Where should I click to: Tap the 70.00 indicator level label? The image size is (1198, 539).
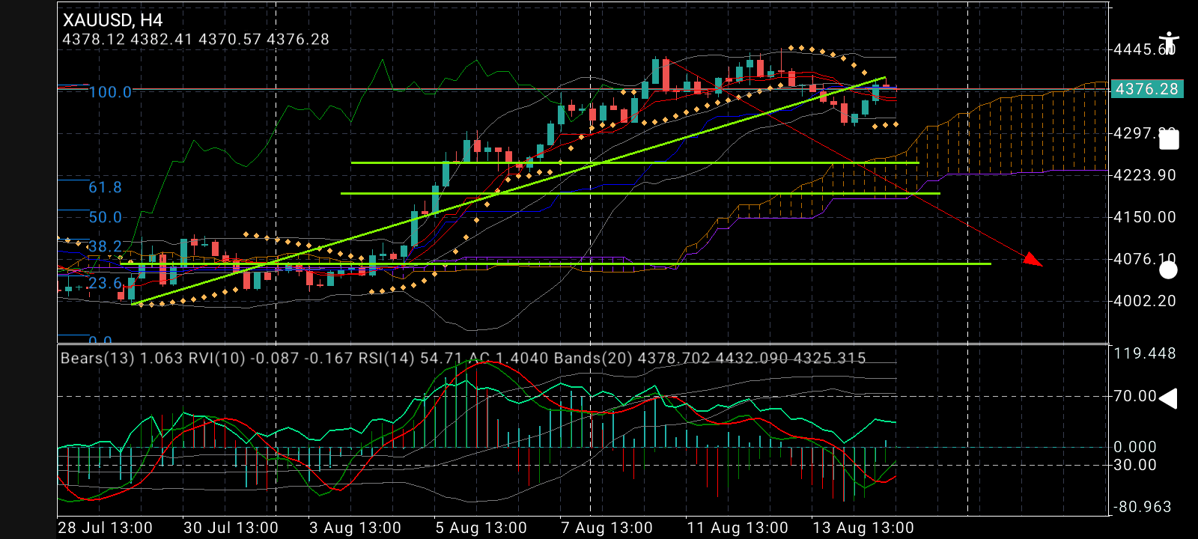coord(1135,396)
